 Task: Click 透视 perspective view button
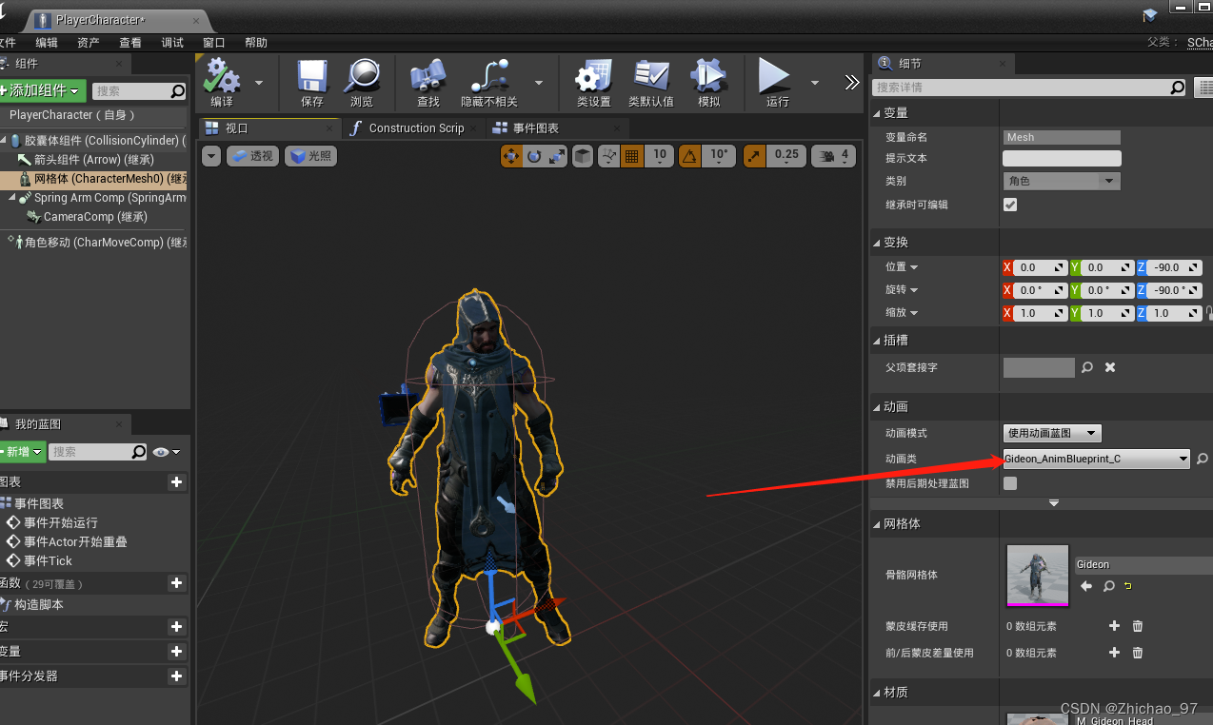click(252, 156)
